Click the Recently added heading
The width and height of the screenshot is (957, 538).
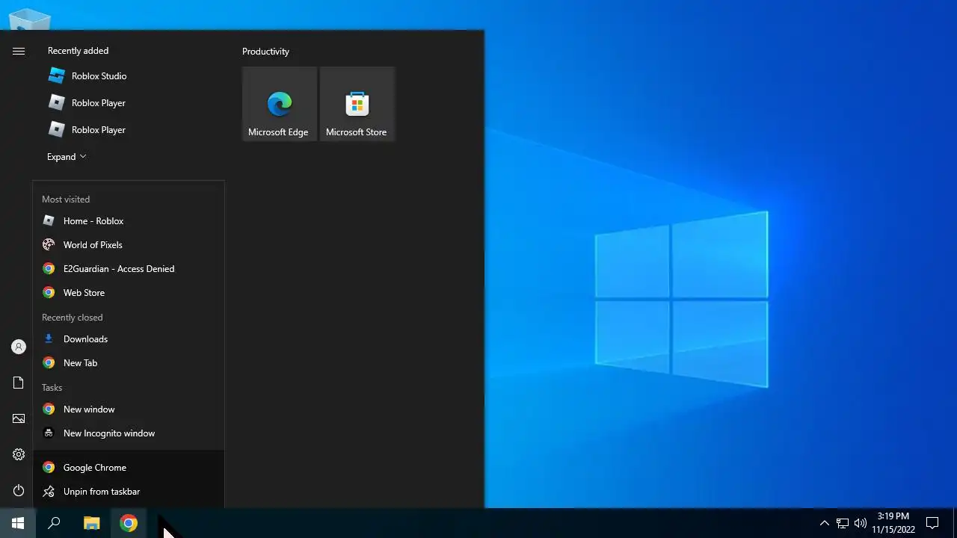[x=78, y=51]
